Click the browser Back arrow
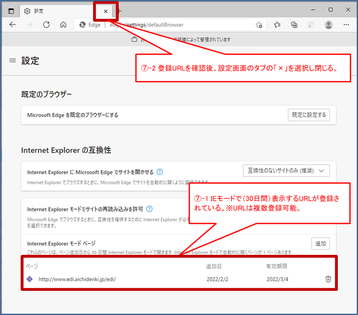358x315 pixels. (x=13, y=25)
